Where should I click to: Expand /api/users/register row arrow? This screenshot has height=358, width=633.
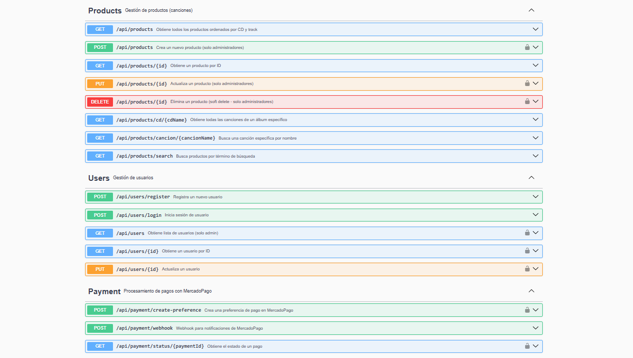pyautogui.click(x=535, y=197)
